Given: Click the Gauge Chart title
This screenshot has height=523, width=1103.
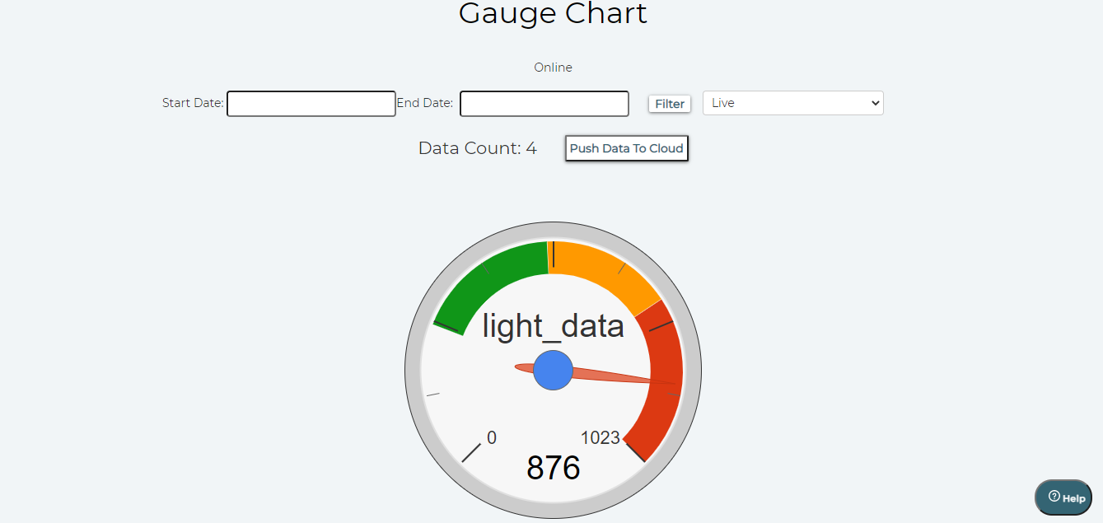Looking at the screenshot, I should coord(553,13).
